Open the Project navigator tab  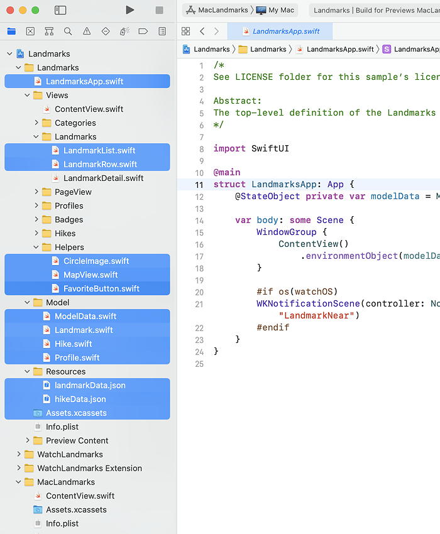(11, 31)
